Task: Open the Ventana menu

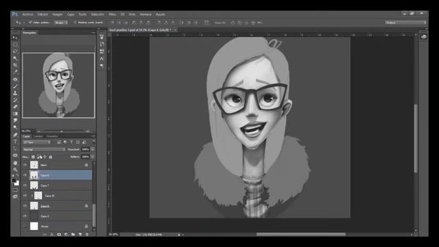Action: click(145, 14)
